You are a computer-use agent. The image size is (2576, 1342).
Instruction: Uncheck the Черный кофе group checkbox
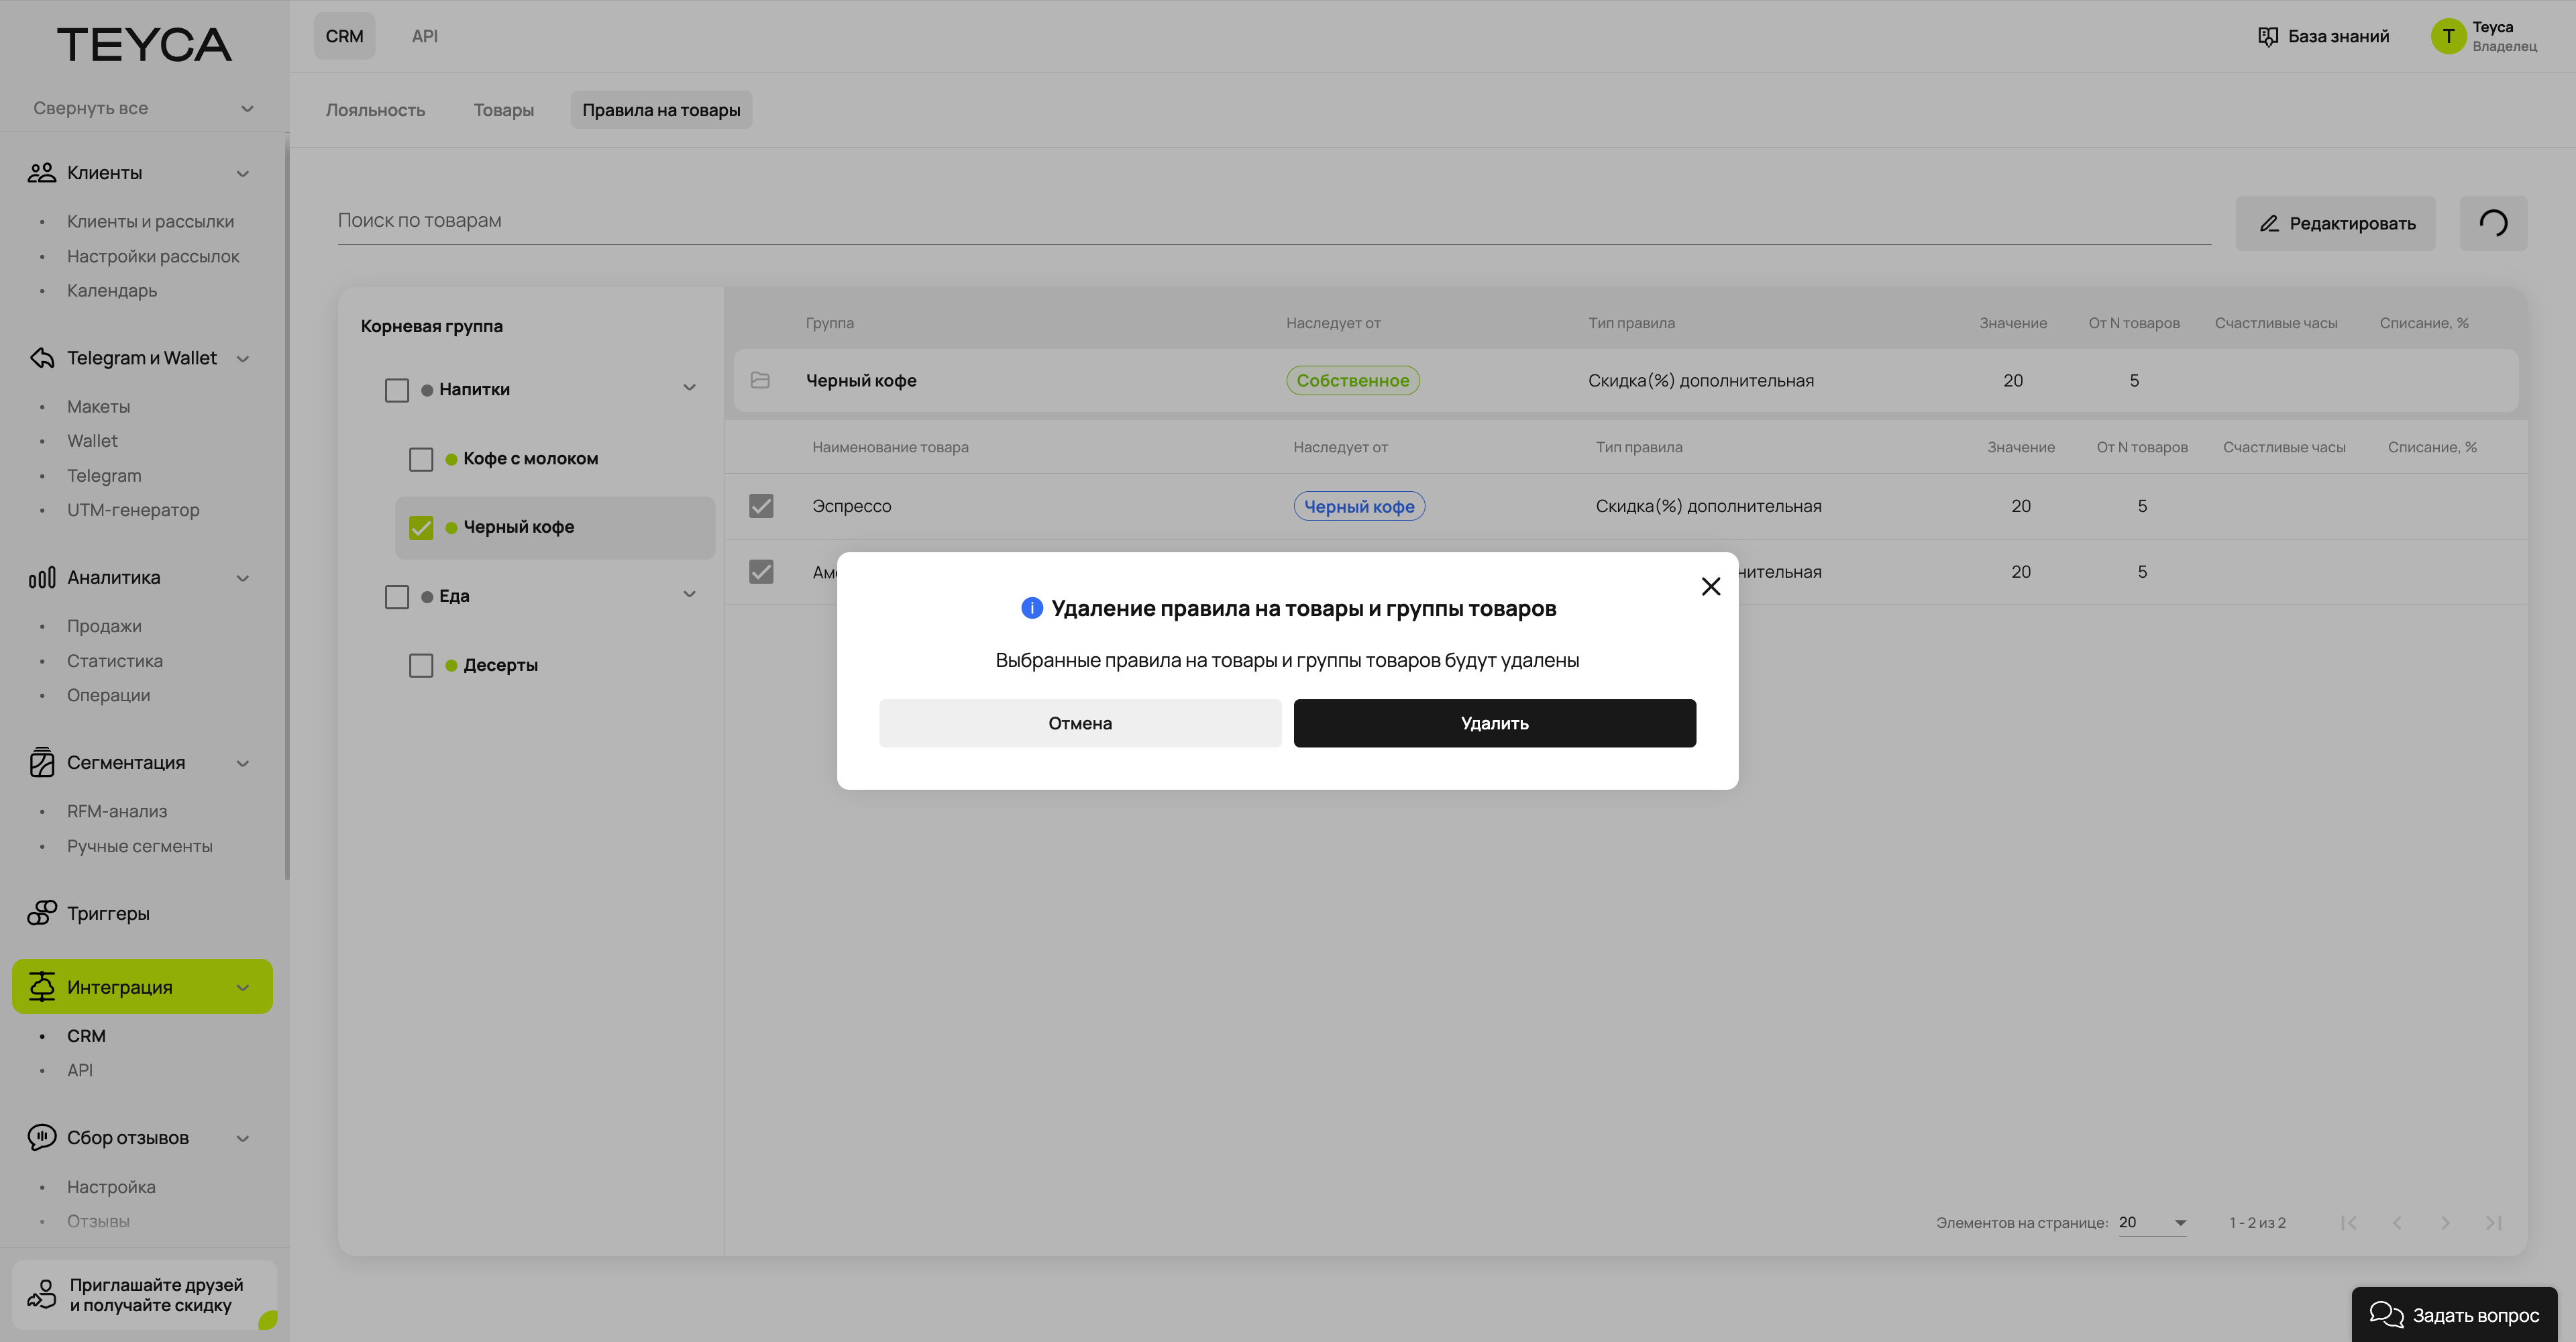pyautogui.click(x=421, y=528)
